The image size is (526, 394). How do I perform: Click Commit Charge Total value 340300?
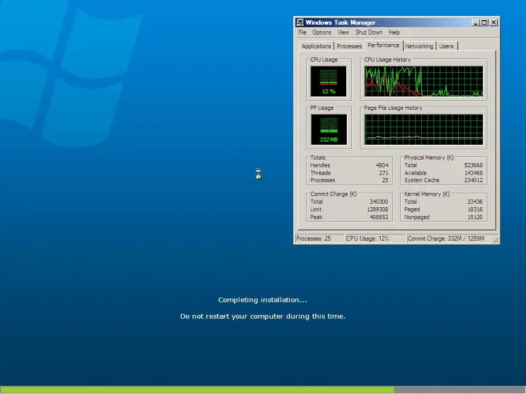[x=379, y=202]
